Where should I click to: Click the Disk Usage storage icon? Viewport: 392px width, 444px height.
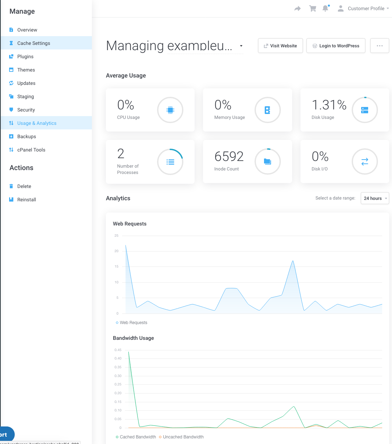(365, 110)
